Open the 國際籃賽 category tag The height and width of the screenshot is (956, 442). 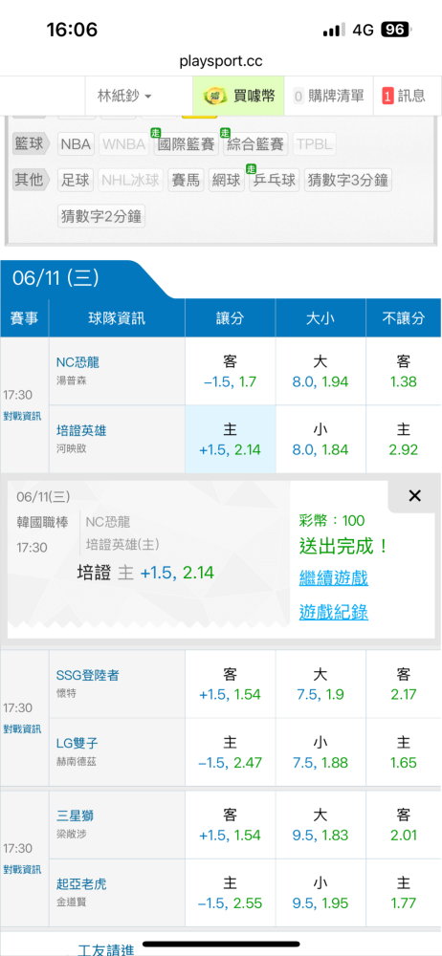(187, 144)
